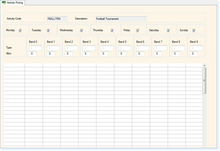
Task: Click the Band 1 Type time field
Action: (x=53, y=48)
